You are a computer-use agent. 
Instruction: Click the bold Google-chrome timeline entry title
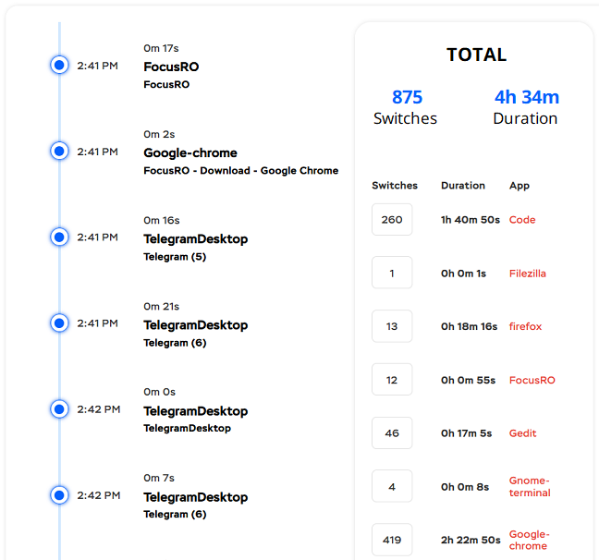click(190, 152)
